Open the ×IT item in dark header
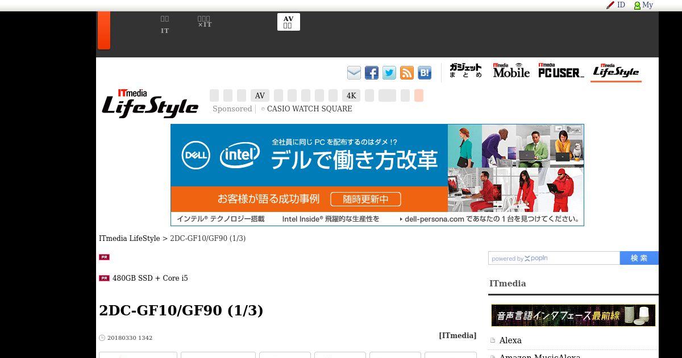682x358 pixels. [205, 22]
